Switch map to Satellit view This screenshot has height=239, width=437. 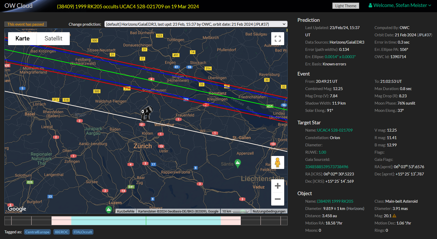(x=53, y=38)
